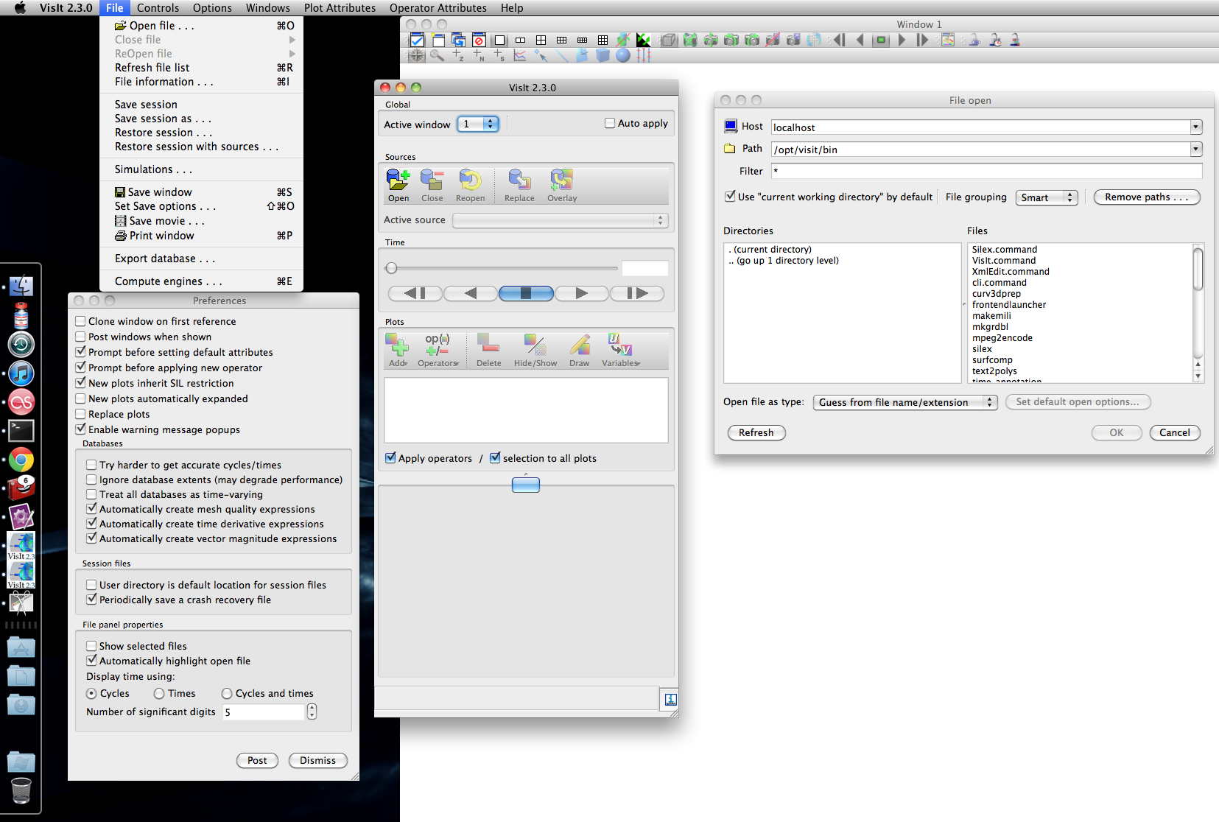1219x822 pixels.
Task: Select the 2x2 window layout icon
Action: (x=541, y=40)
